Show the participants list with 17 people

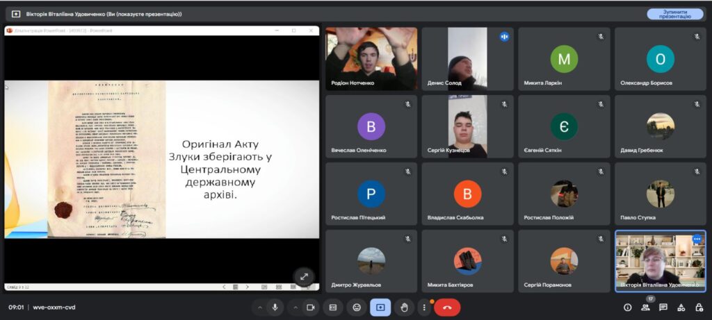(x=646, y=307)
